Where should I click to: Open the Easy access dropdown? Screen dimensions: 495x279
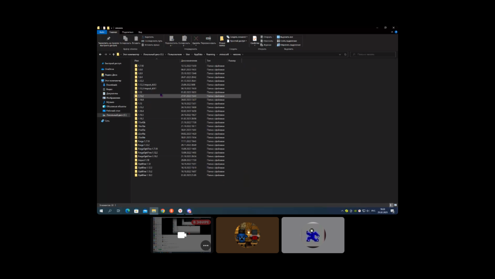237,41
